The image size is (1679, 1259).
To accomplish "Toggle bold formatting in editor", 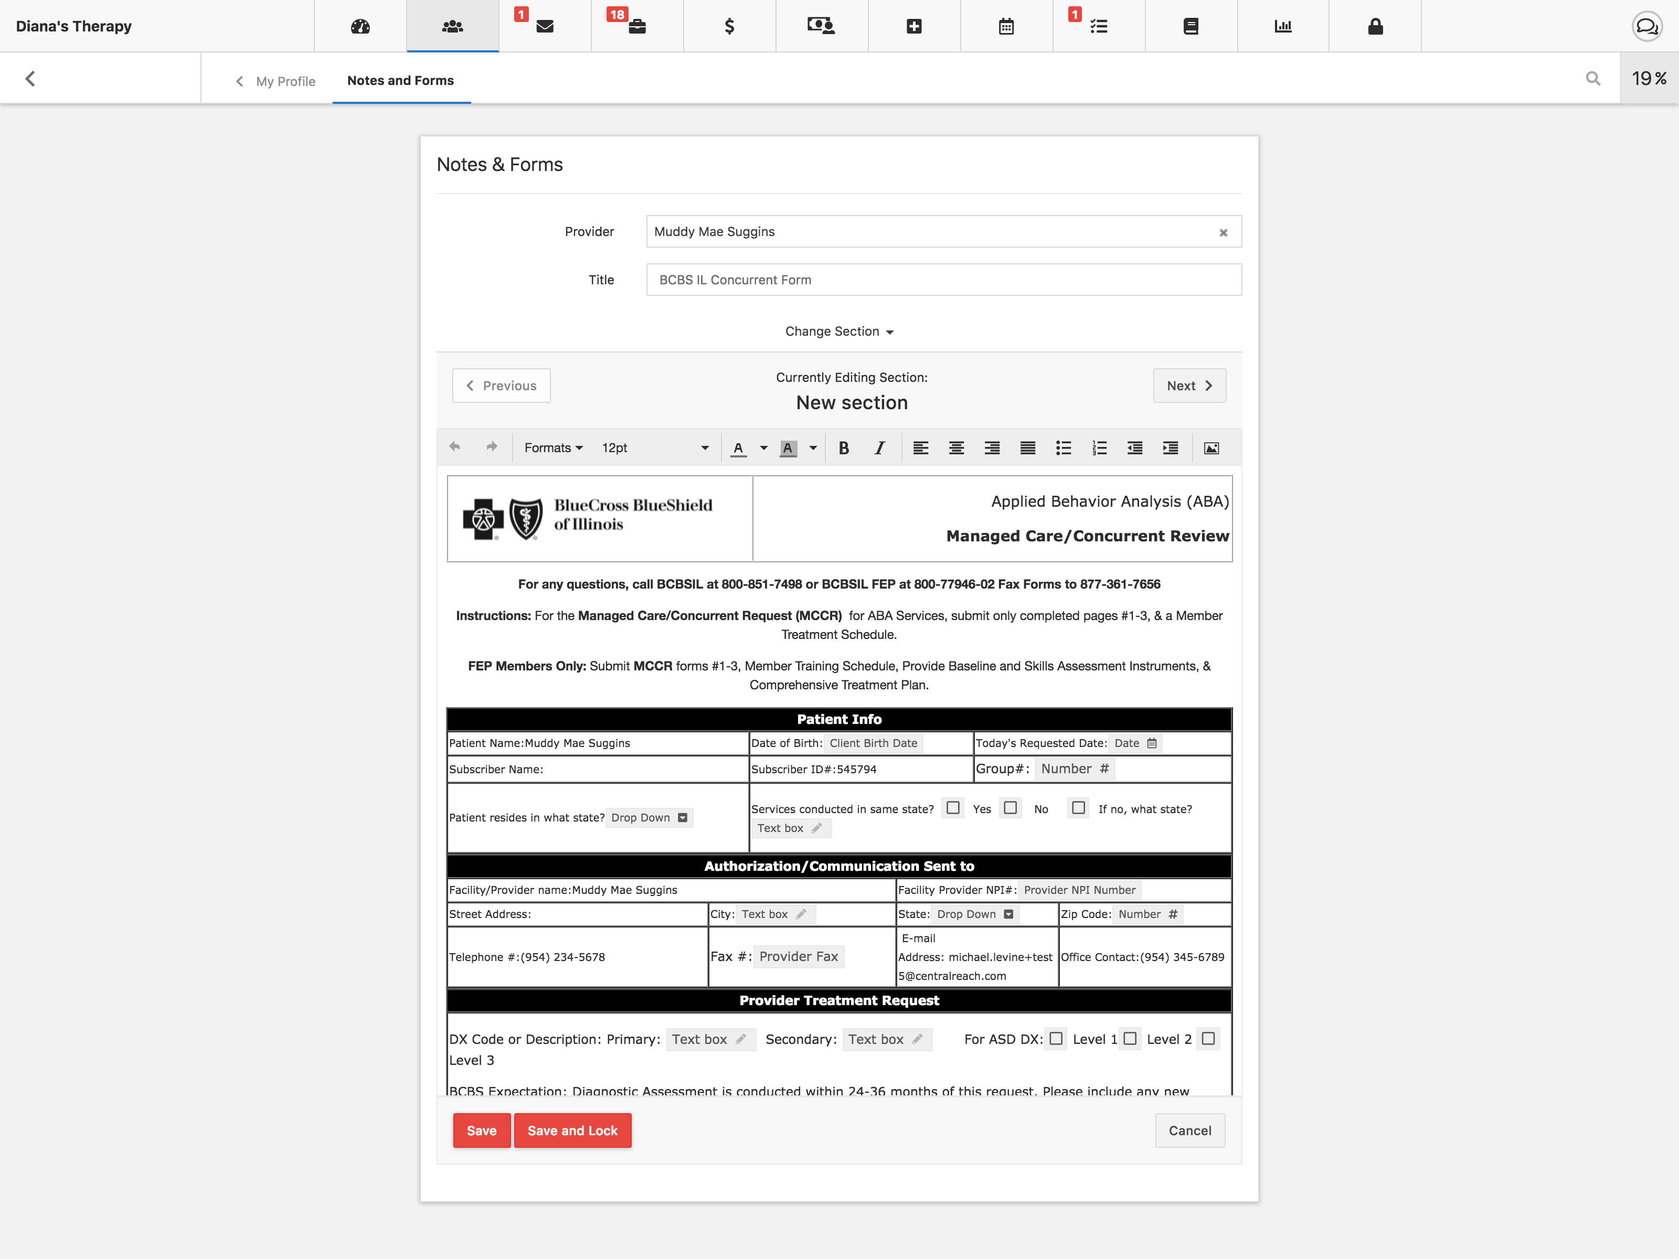I will (843, 448).
